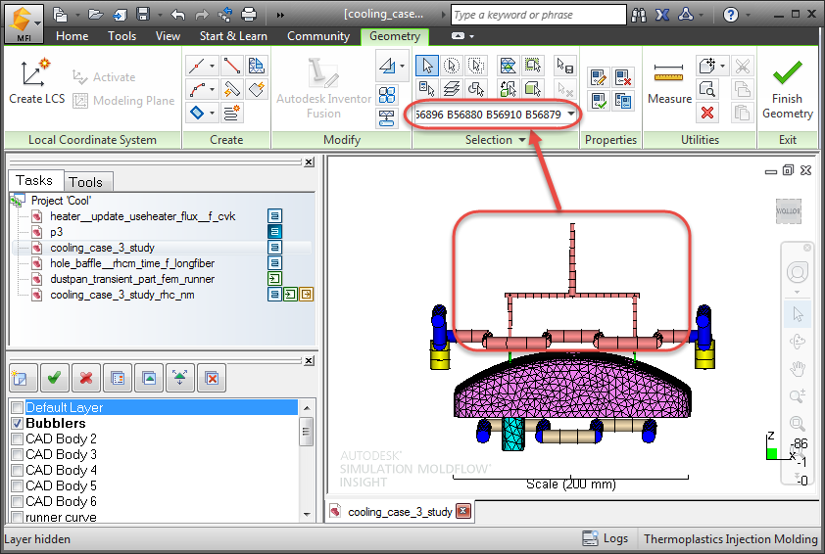Open the Start & Learn tab
Screen dimensions: 825x554
pos(233,36)
